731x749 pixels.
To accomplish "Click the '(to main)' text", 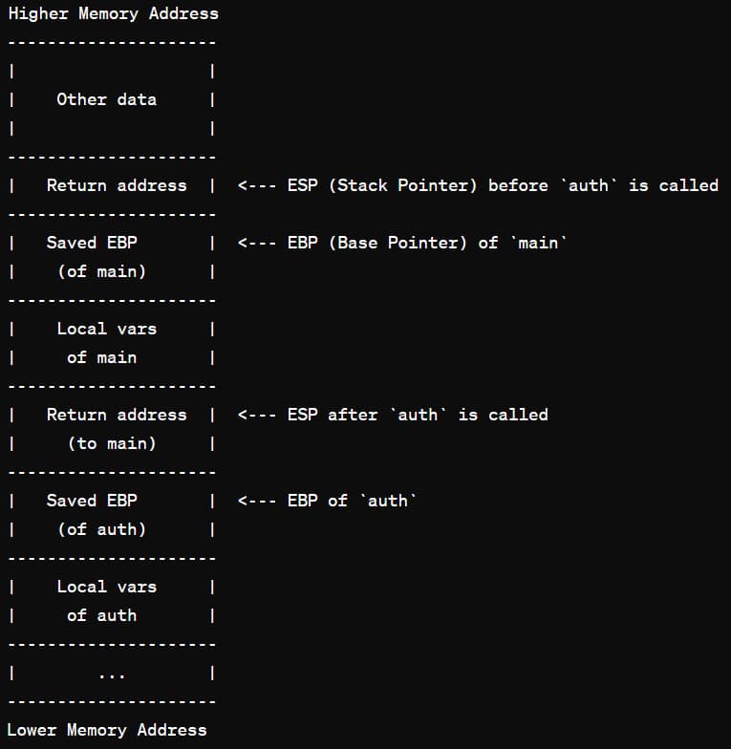I will pyautogui.click(x=112, y=443).
